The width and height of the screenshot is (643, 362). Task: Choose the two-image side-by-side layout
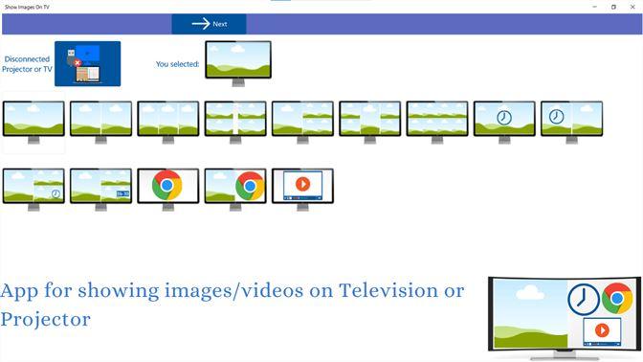click(100, 123)
